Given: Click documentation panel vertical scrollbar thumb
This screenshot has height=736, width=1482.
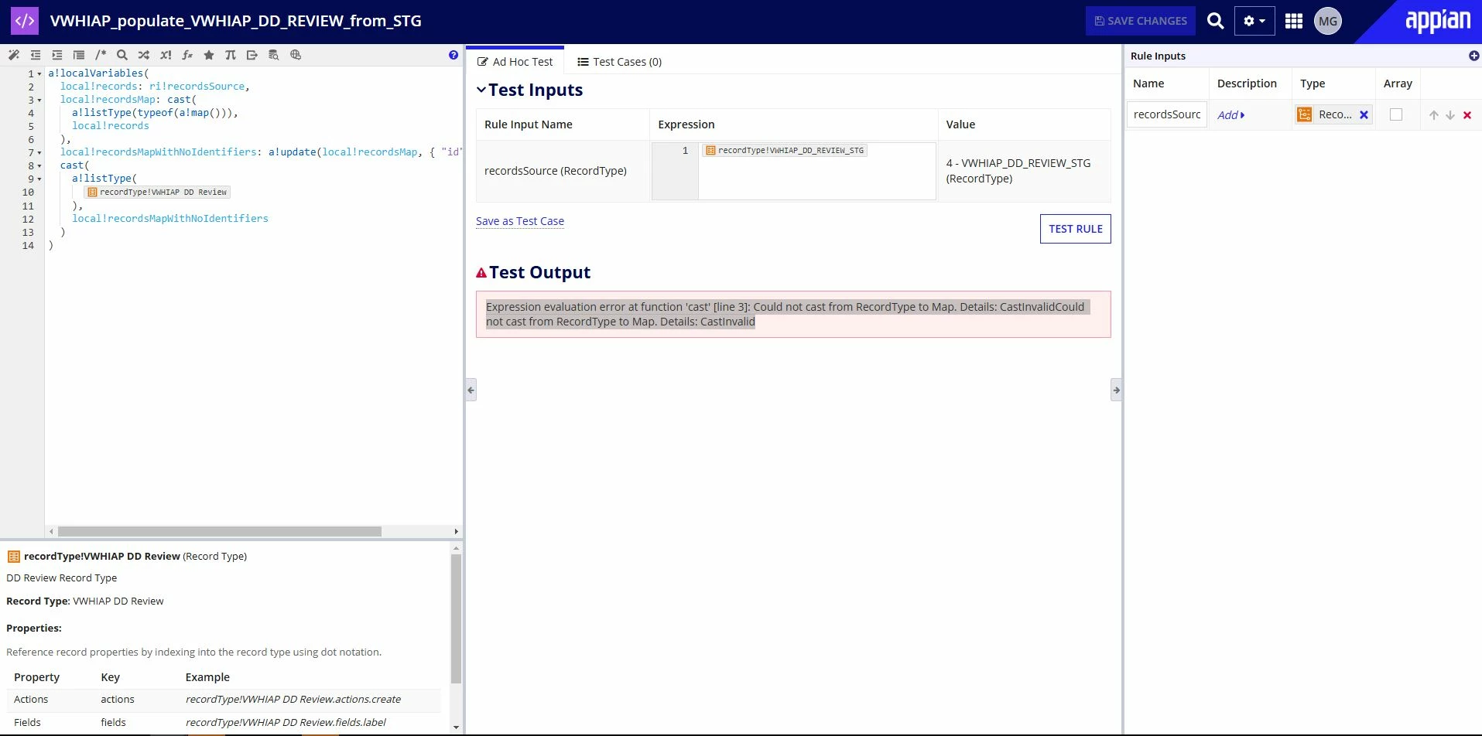Looking at the screenshot, I should (x=456, y=618).
